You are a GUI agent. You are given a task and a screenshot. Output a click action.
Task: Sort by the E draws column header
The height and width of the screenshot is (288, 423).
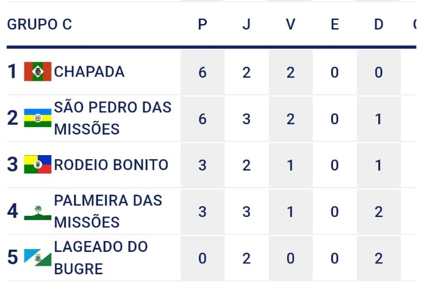pyautogui.click(x=335, y=25)
